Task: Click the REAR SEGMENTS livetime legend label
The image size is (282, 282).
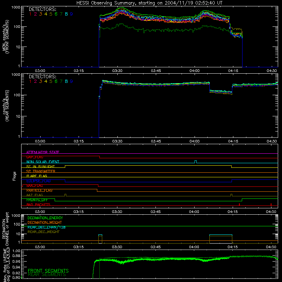Action: pos(47,275)
